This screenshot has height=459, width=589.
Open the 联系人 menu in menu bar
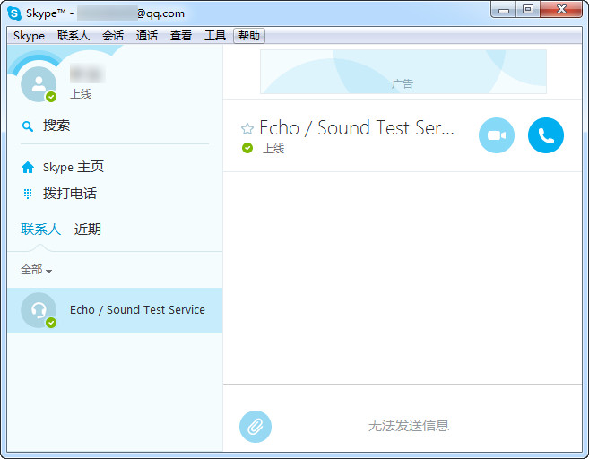coord(74,36)
